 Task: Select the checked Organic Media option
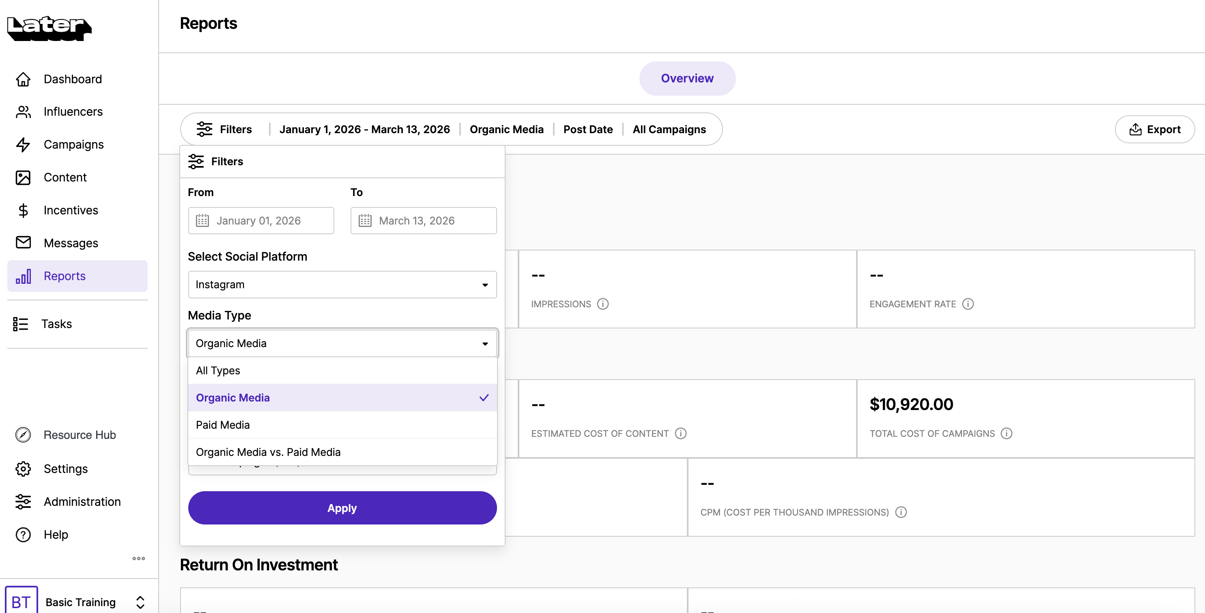[x=342, y=398]
